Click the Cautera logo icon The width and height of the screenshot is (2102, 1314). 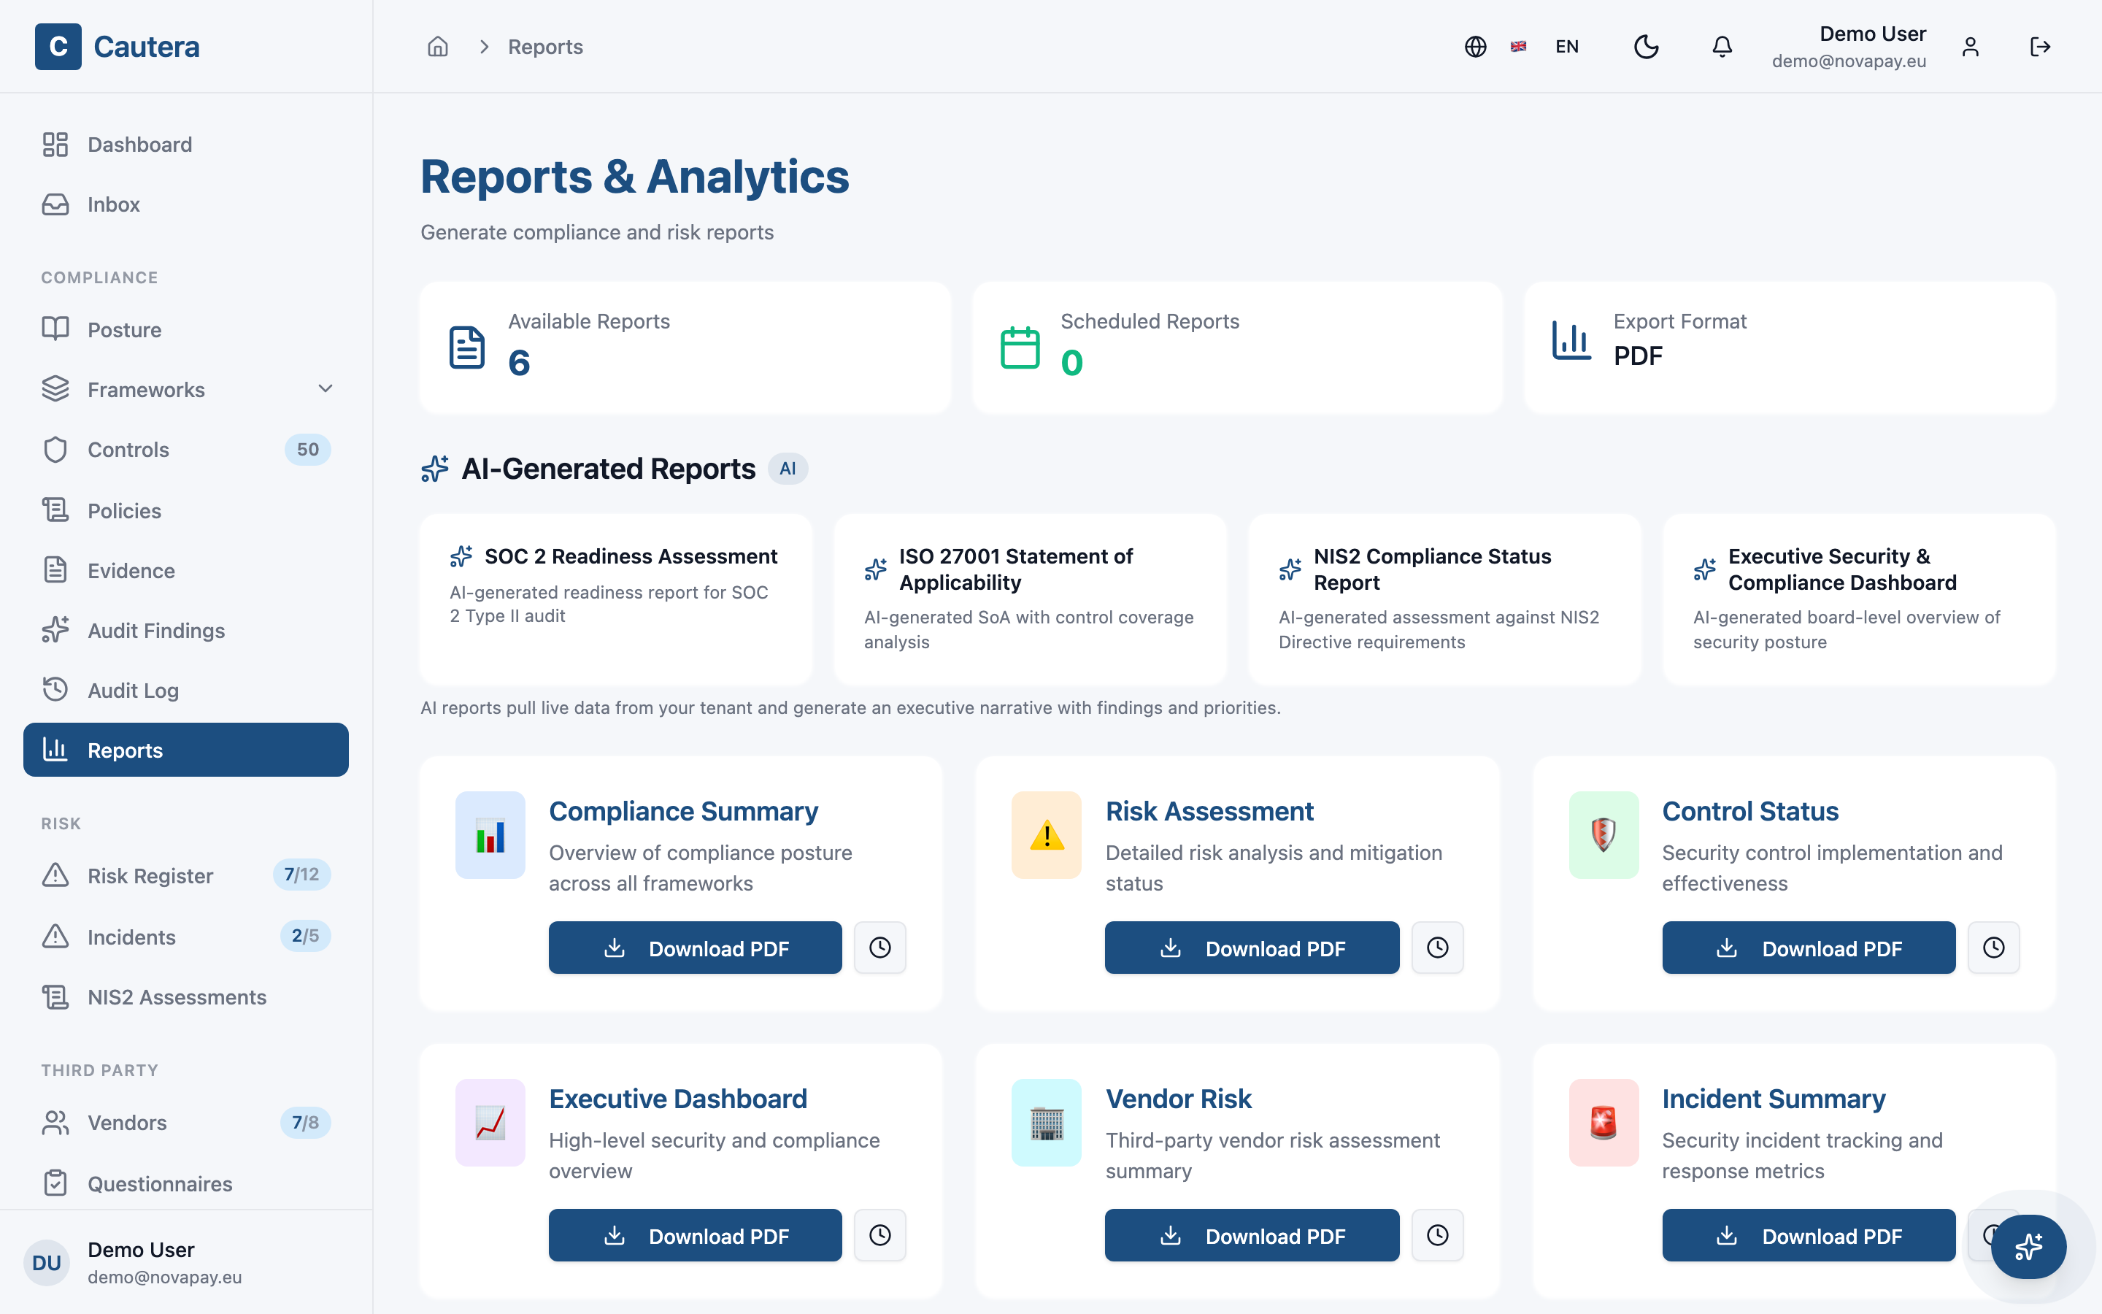click(x=58, y=46)
